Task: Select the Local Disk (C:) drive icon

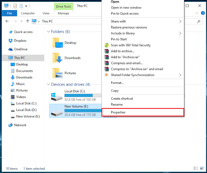Action: 57,96
